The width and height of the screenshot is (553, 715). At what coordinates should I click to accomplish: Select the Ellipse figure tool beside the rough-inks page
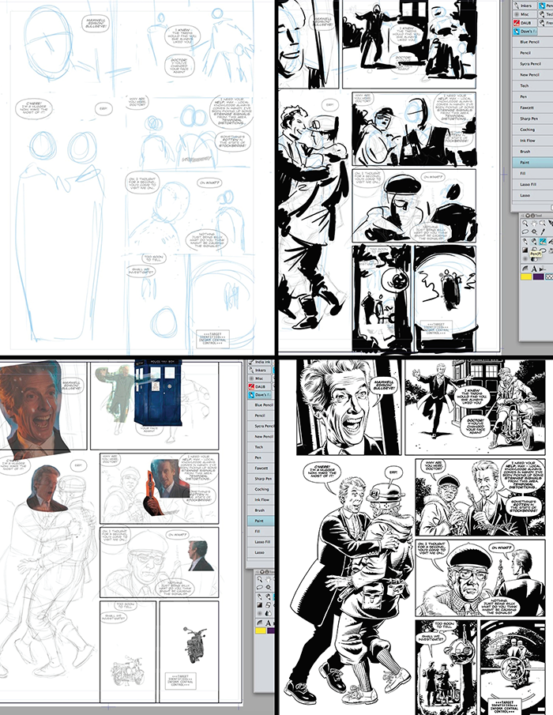[x=543, y=250]
